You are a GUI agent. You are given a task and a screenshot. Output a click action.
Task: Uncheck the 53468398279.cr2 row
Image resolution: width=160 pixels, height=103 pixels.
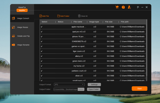tap(41, 42)
